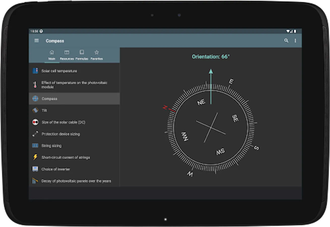Click the NE label on the compass dial
This screenshot has width=330, height=227.
(201, 102)
